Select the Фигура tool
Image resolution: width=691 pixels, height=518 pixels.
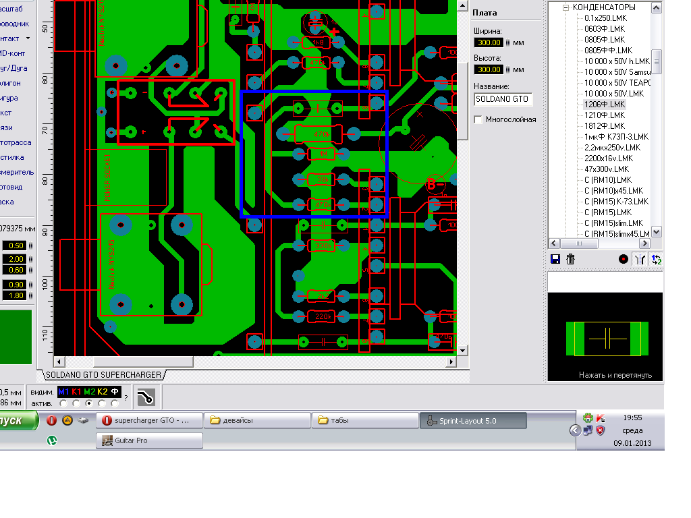(x=9, y=98)
